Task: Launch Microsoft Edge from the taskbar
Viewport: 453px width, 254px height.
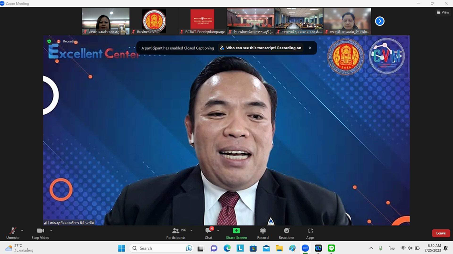Action: [227, 248]
